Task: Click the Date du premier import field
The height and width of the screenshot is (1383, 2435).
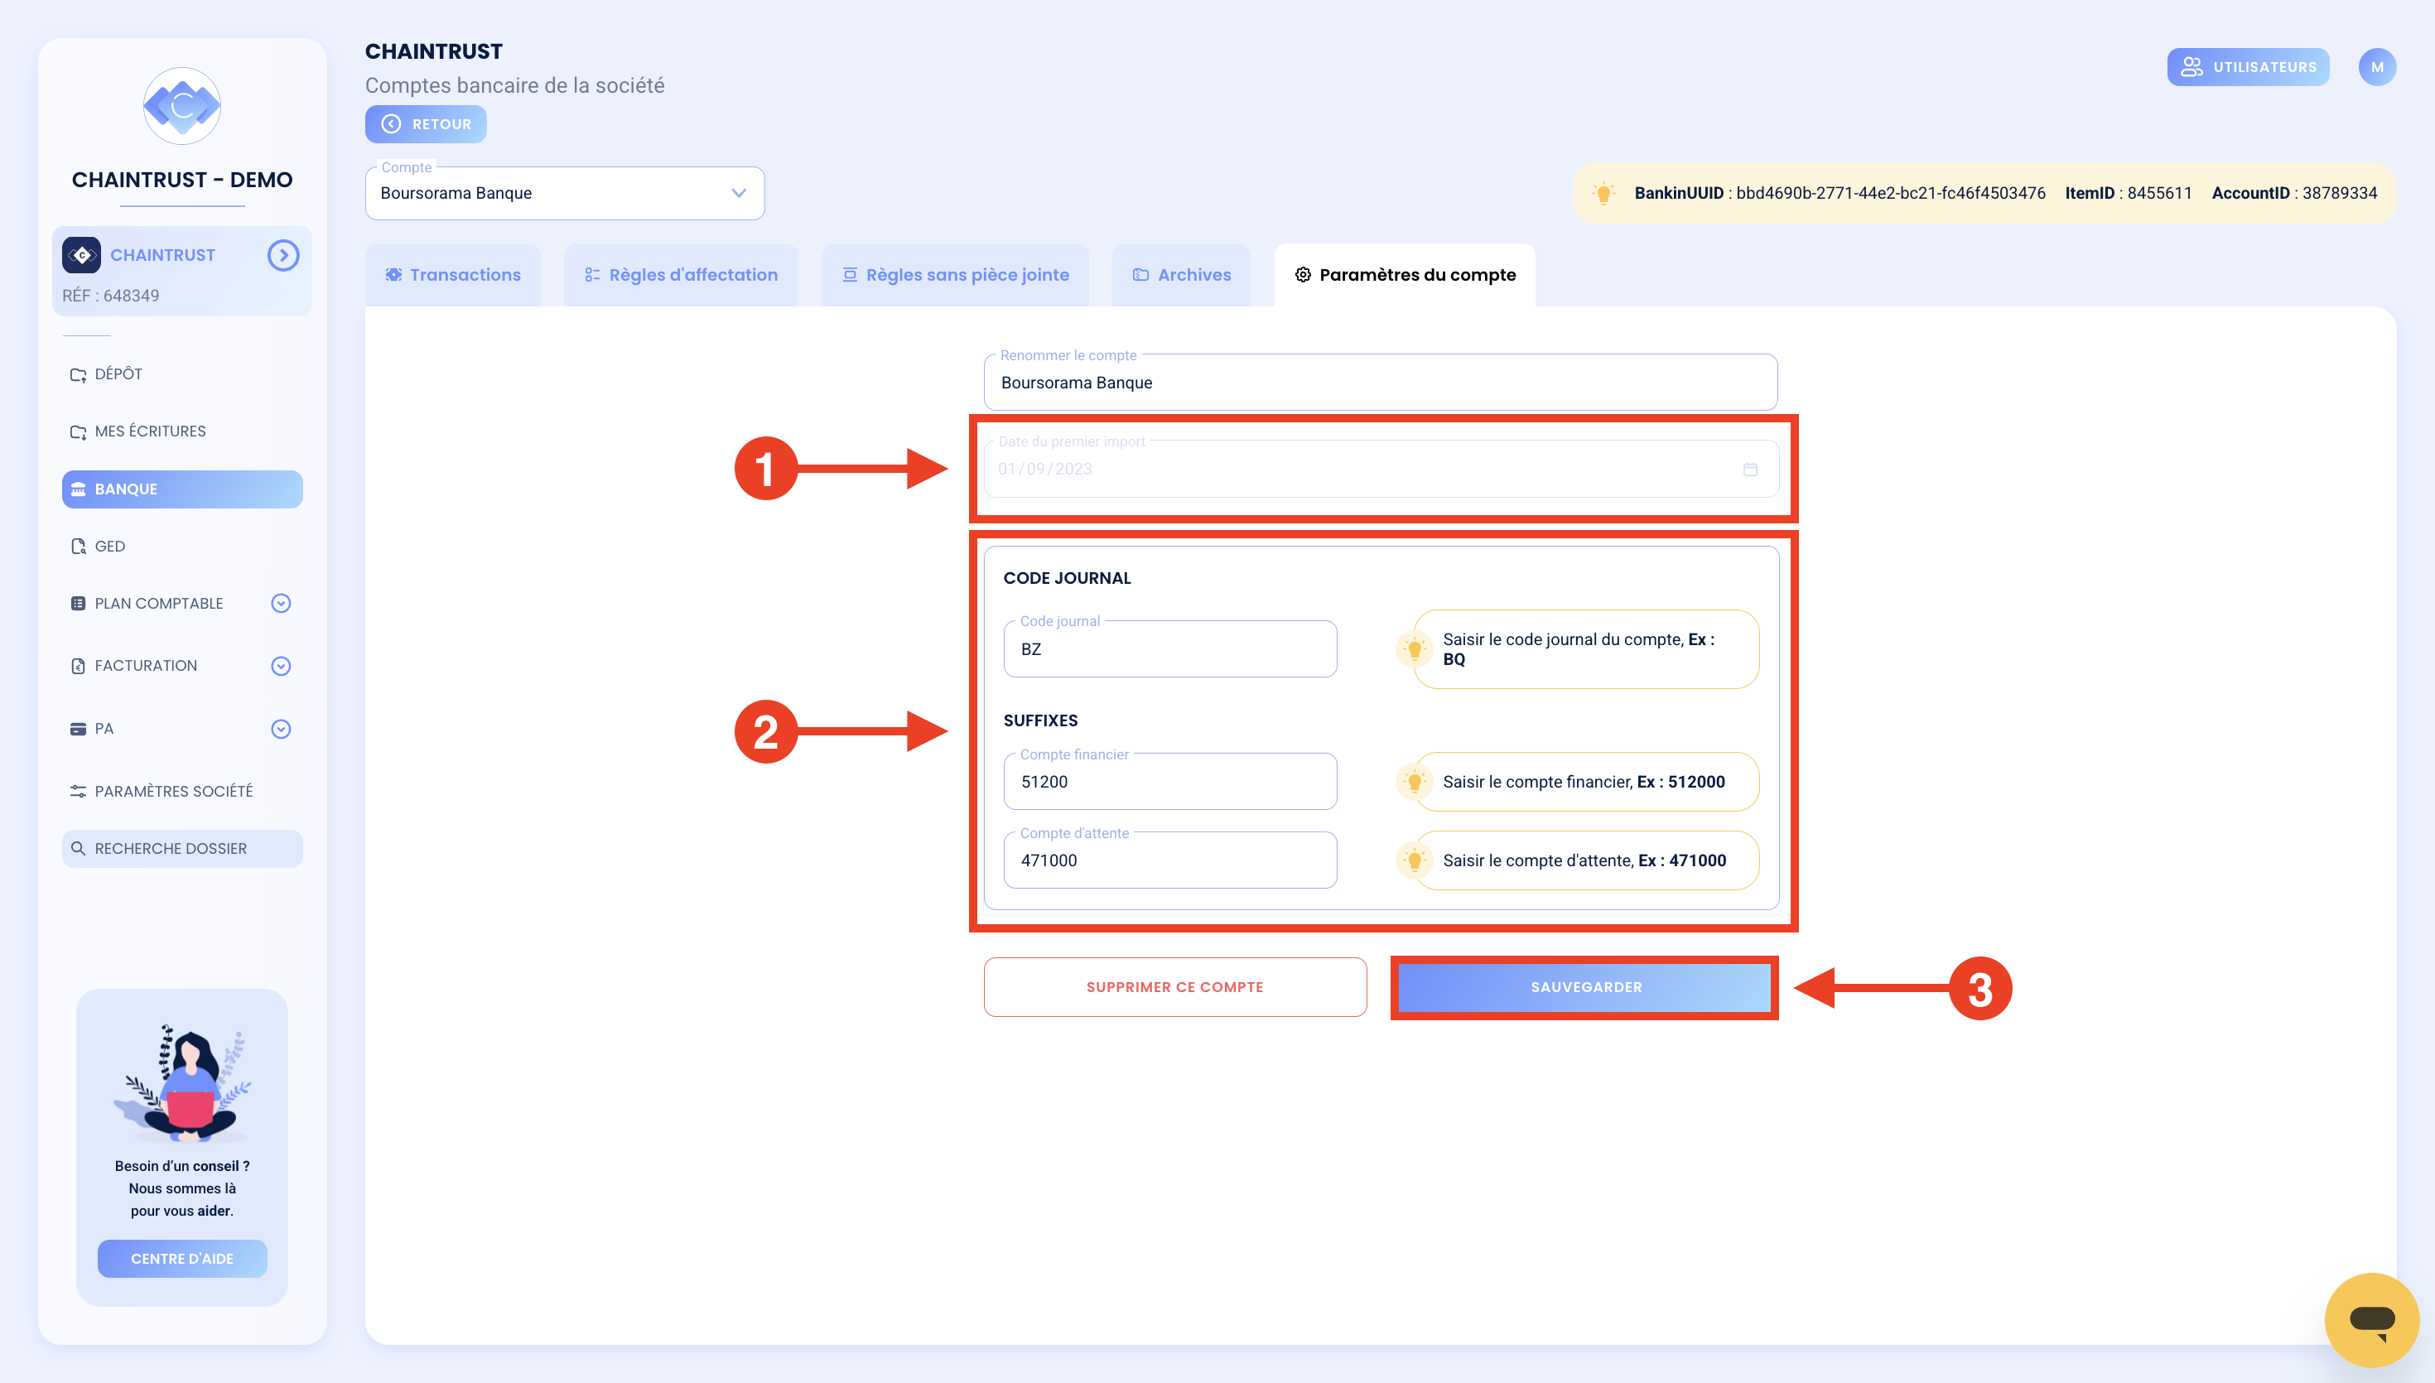Action: pos(1381,468)
